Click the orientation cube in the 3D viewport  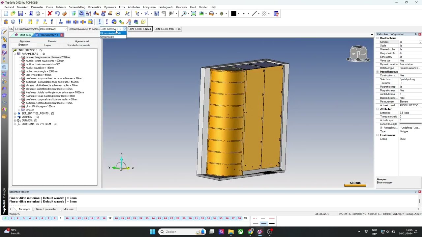pos(358,54)
